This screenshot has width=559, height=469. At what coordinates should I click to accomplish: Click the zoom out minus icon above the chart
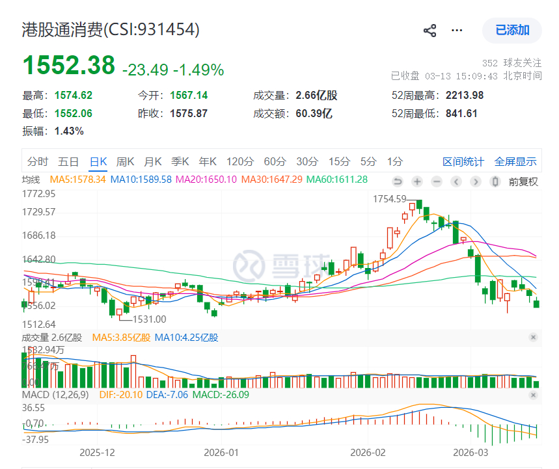[436, 182]
